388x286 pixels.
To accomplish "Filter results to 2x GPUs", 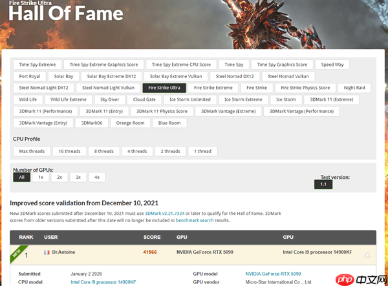I will [59, 177].
